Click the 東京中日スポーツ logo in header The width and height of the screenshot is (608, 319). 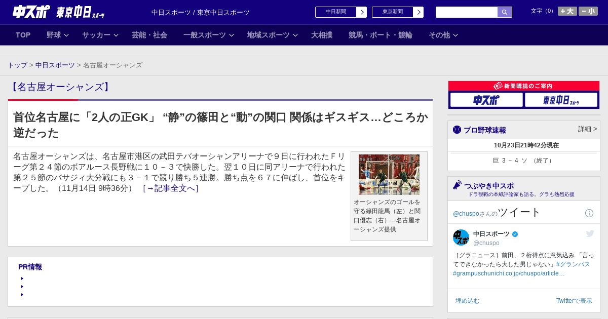(x=81, y=12)
